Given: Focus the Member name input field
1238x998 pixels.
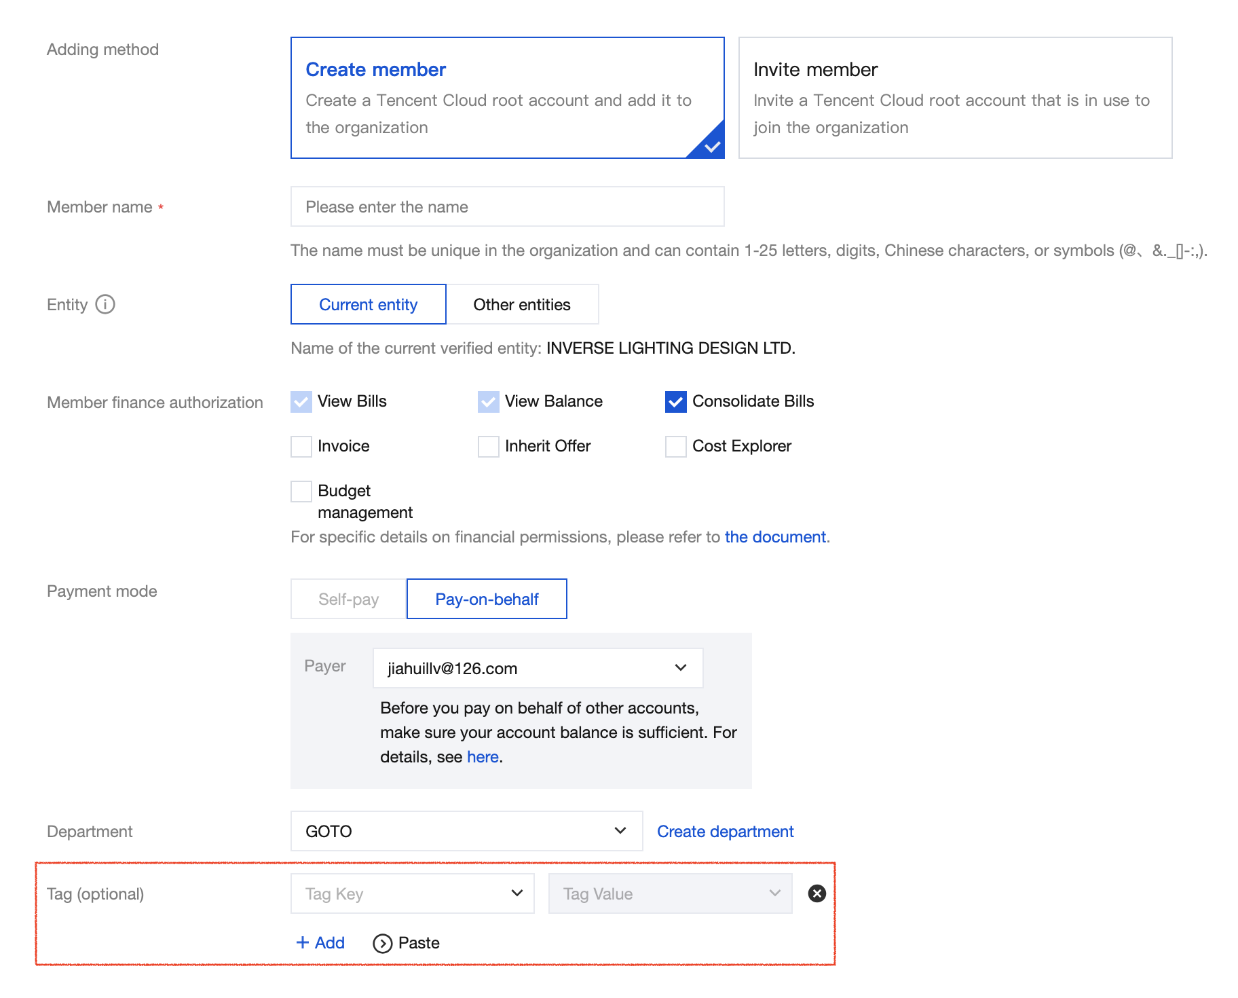Looking at the screenshot, I should click(507, 206).
